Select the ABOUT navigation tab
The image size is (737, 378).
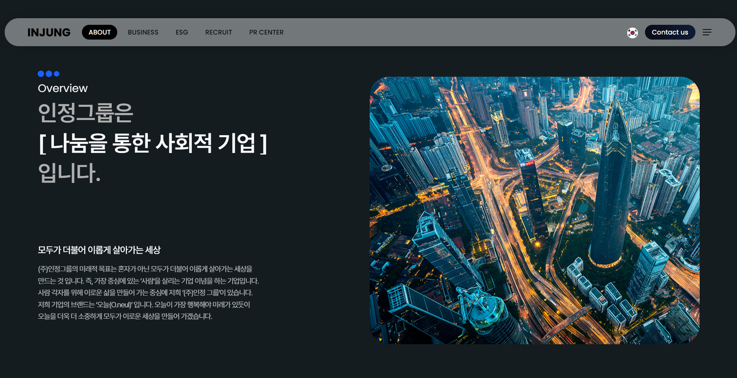click(99, 33)
